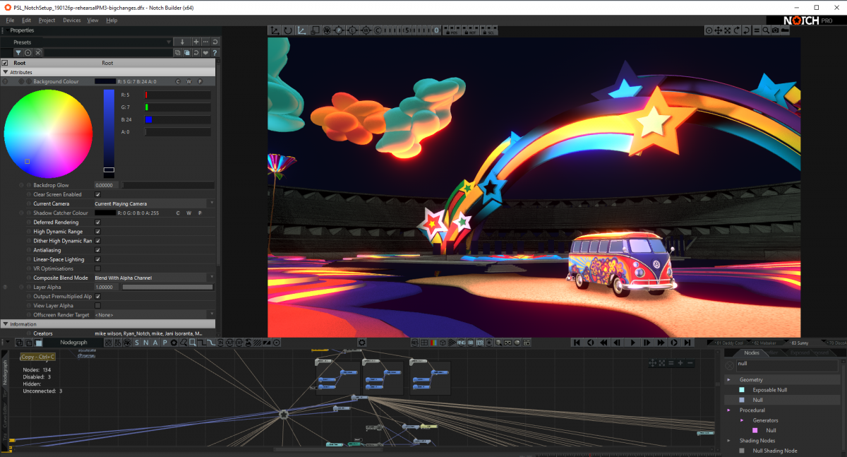Click the C button on Shadow Catcher Colour row
Screen dimensions: 847x457
[x=178, y=213]
